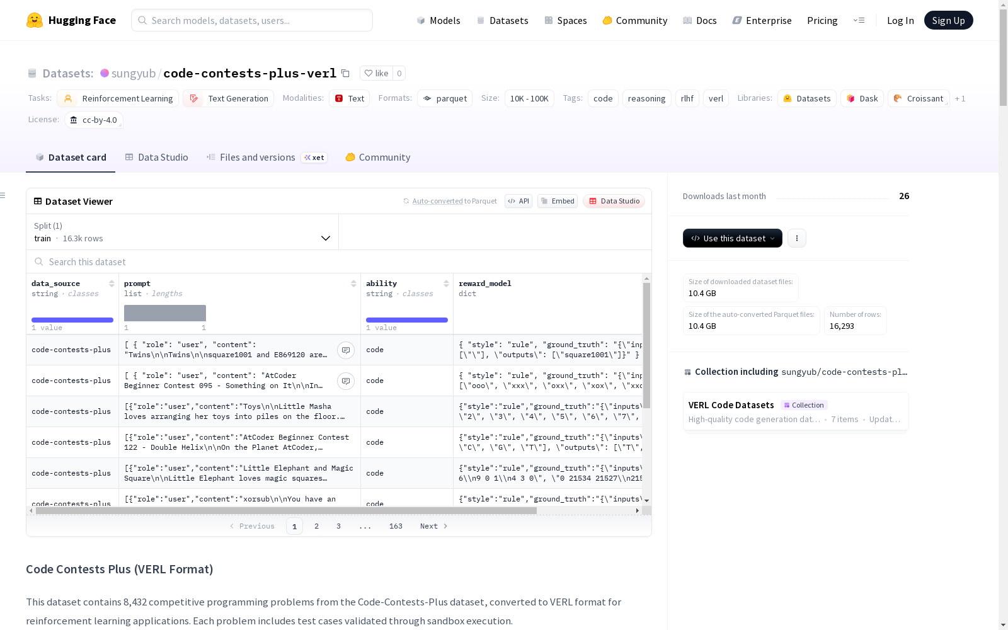Viewport: 1008px width, 630px height.
Task: Go to Spaces in top navigation
Action: pyautogui.click(x=566, y=20)
